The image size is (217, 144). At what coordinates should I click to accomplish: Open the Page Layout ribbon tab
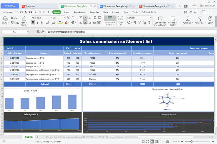click(x=80, y=12)
